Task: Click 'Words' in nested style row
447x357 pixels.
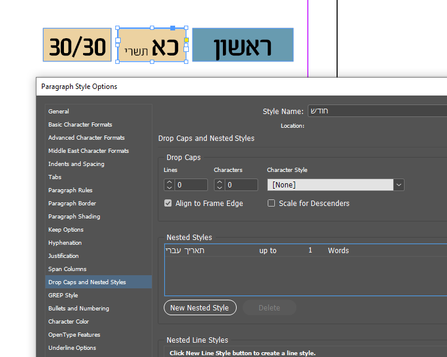Action: coord(338,251)
